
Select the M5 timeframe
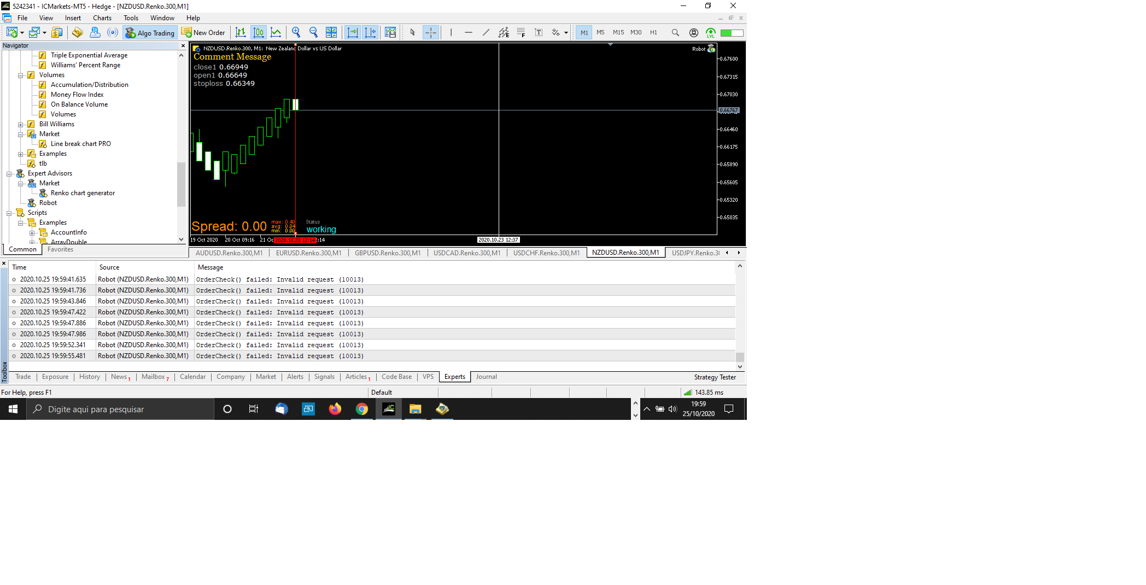coord(600,33)
